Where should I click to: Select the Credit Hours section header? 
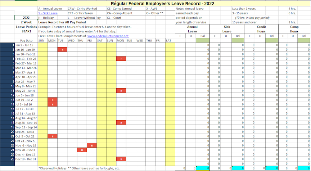(x=261, y=29)
